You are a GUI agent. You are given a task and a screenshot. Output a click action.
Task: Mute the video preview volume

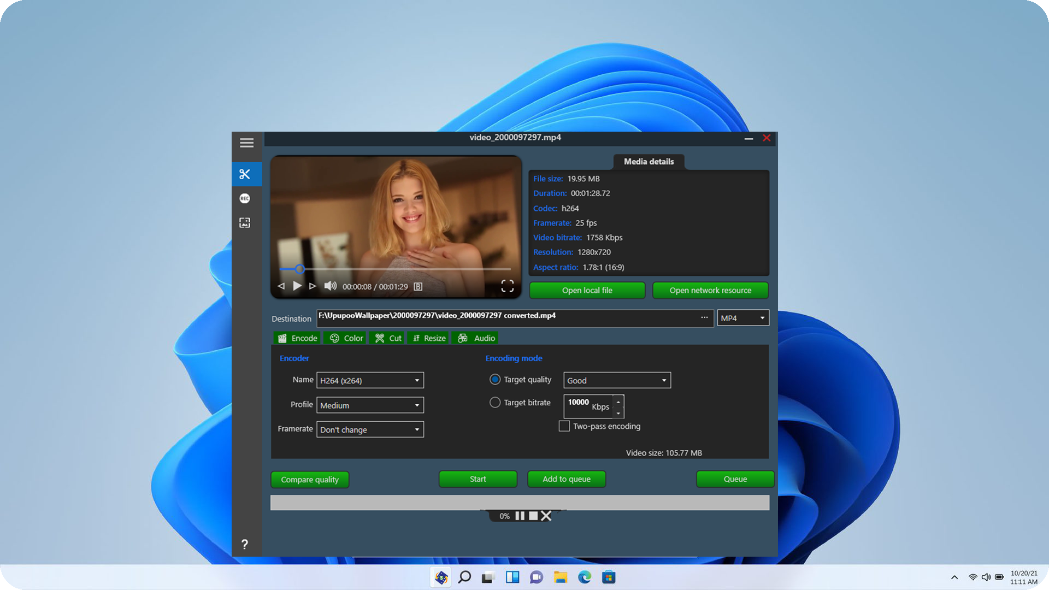coord(330,286)
